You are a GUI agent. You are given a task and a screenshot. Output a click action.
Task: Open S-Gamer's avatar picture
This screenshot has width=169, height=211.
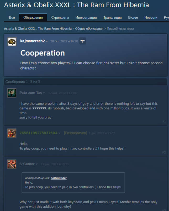tap(12, 164)
